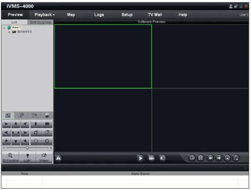
Task: Start PTZ auto scan
Action: [x=16, y=133]
